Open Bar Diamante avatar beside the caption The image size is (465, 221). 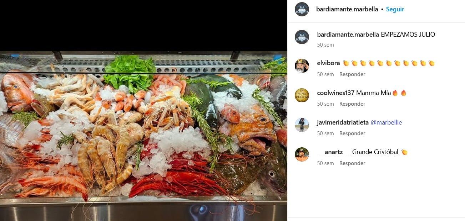click(x=302, y=37)
